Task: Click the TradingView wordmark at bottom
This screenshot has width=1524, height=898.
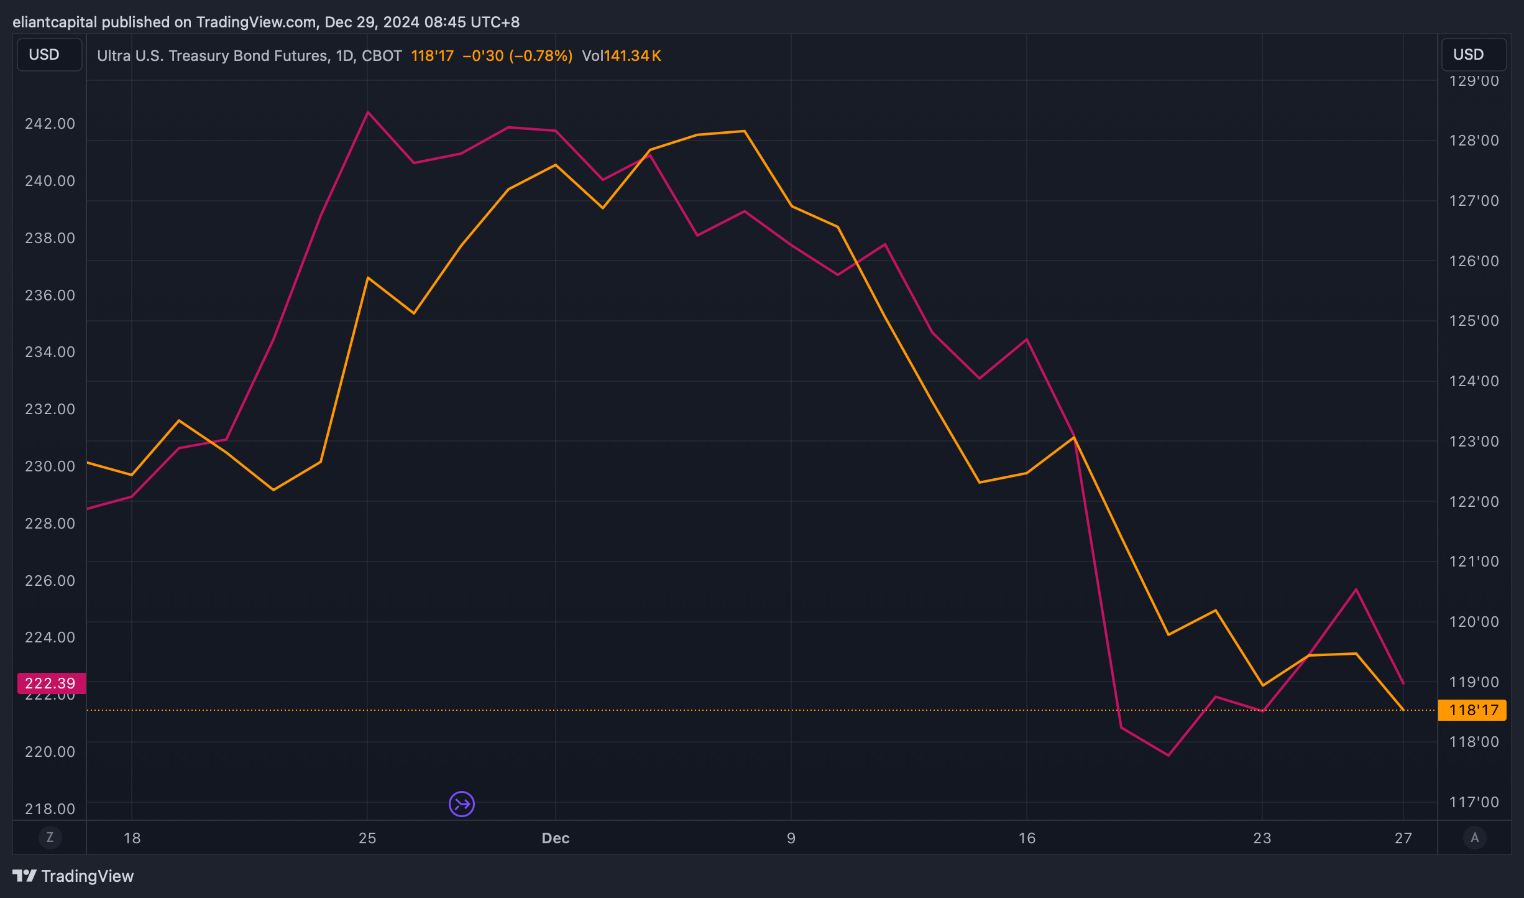Action: pos(87,876)
